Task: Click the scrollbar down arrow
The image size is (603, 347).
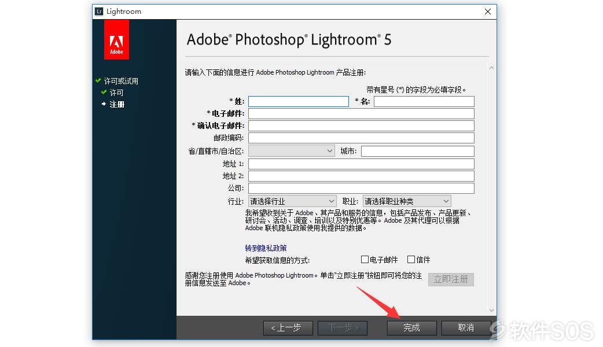Action: (x=491, y=310)
